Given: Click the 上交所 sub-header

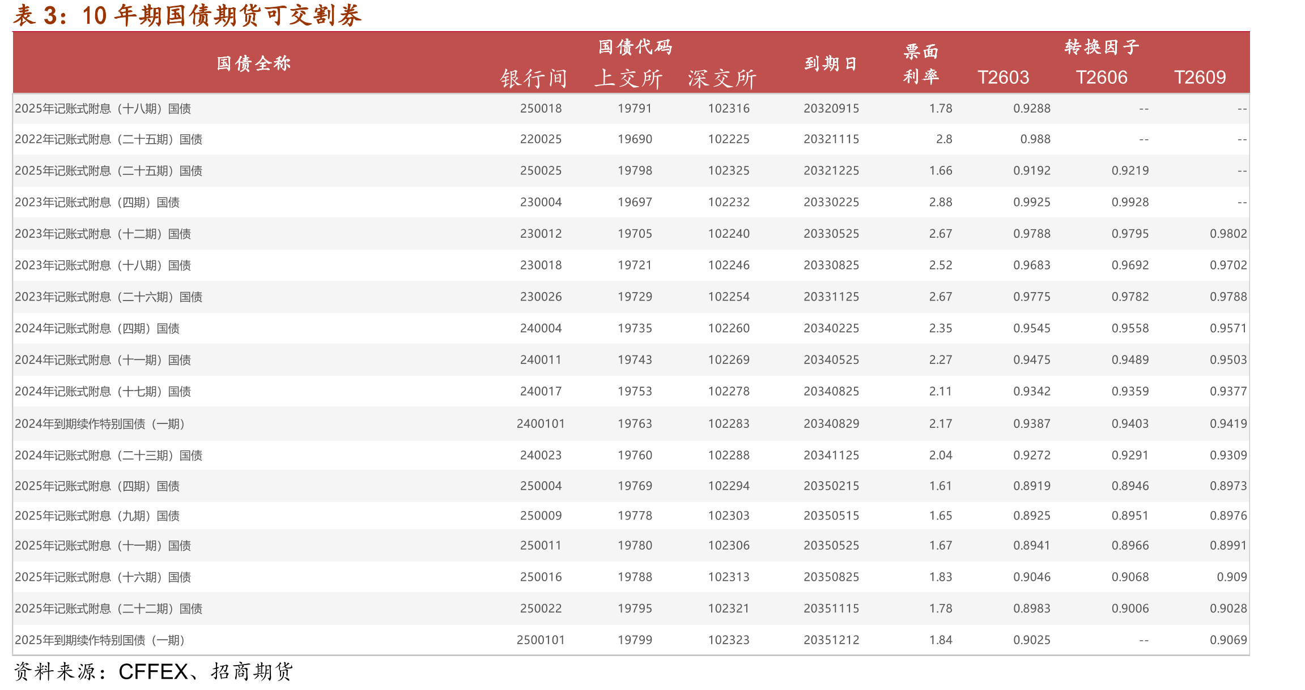Looking at the screenshot, I should (x=628, y=79).
